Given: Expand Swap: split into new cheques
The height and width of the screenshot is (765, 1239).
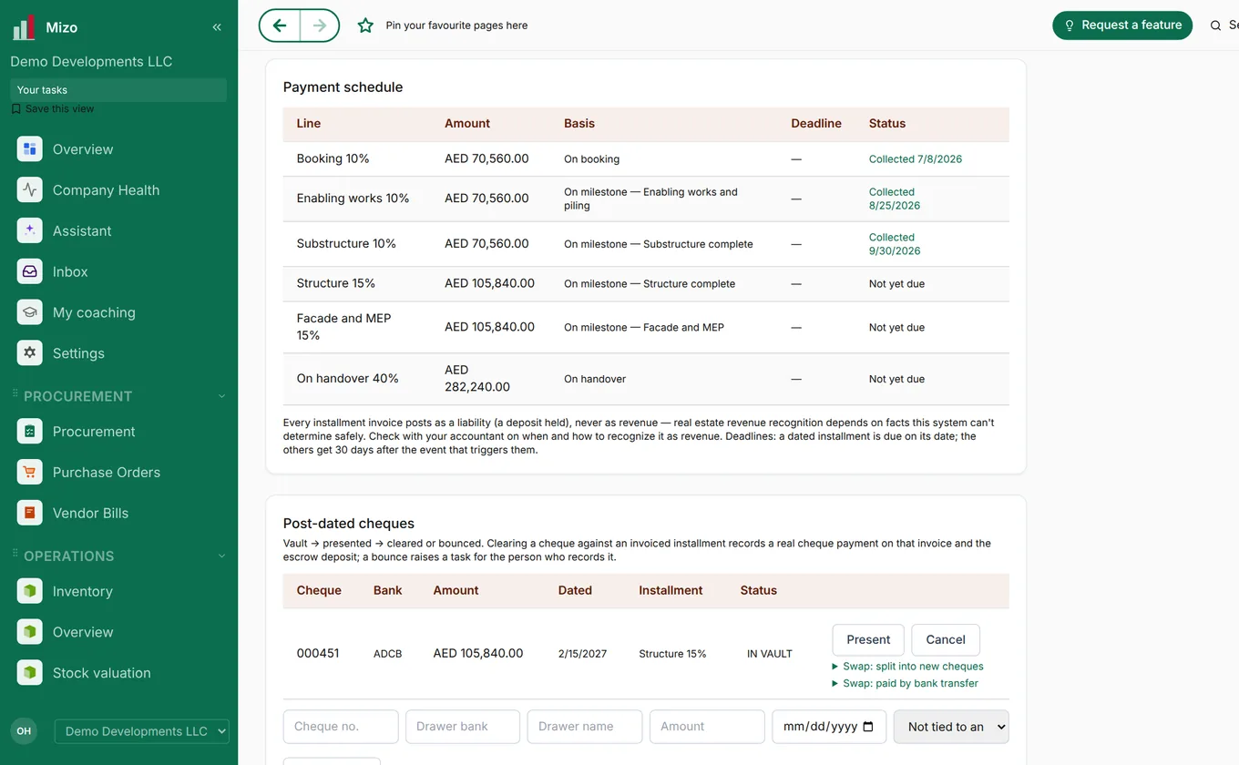Looking at the screenshot, I should pyautogui.click(x=907, y=667).
